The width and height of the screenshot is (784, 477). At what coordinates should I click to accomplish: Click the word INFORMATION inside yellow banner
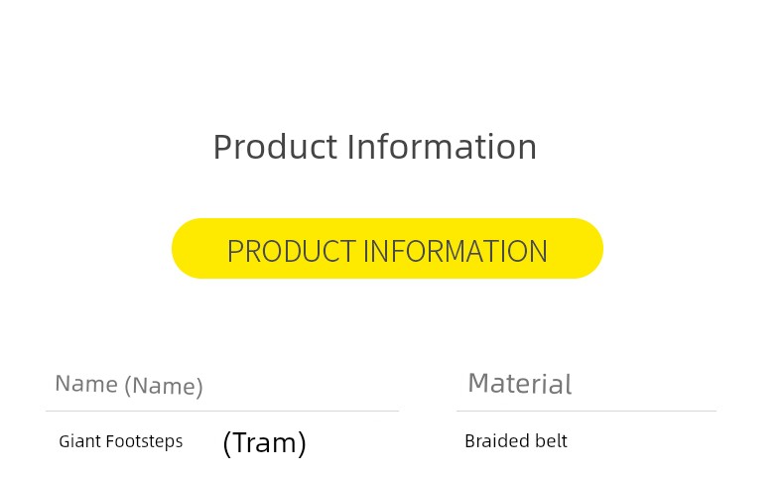click(455, 251)
